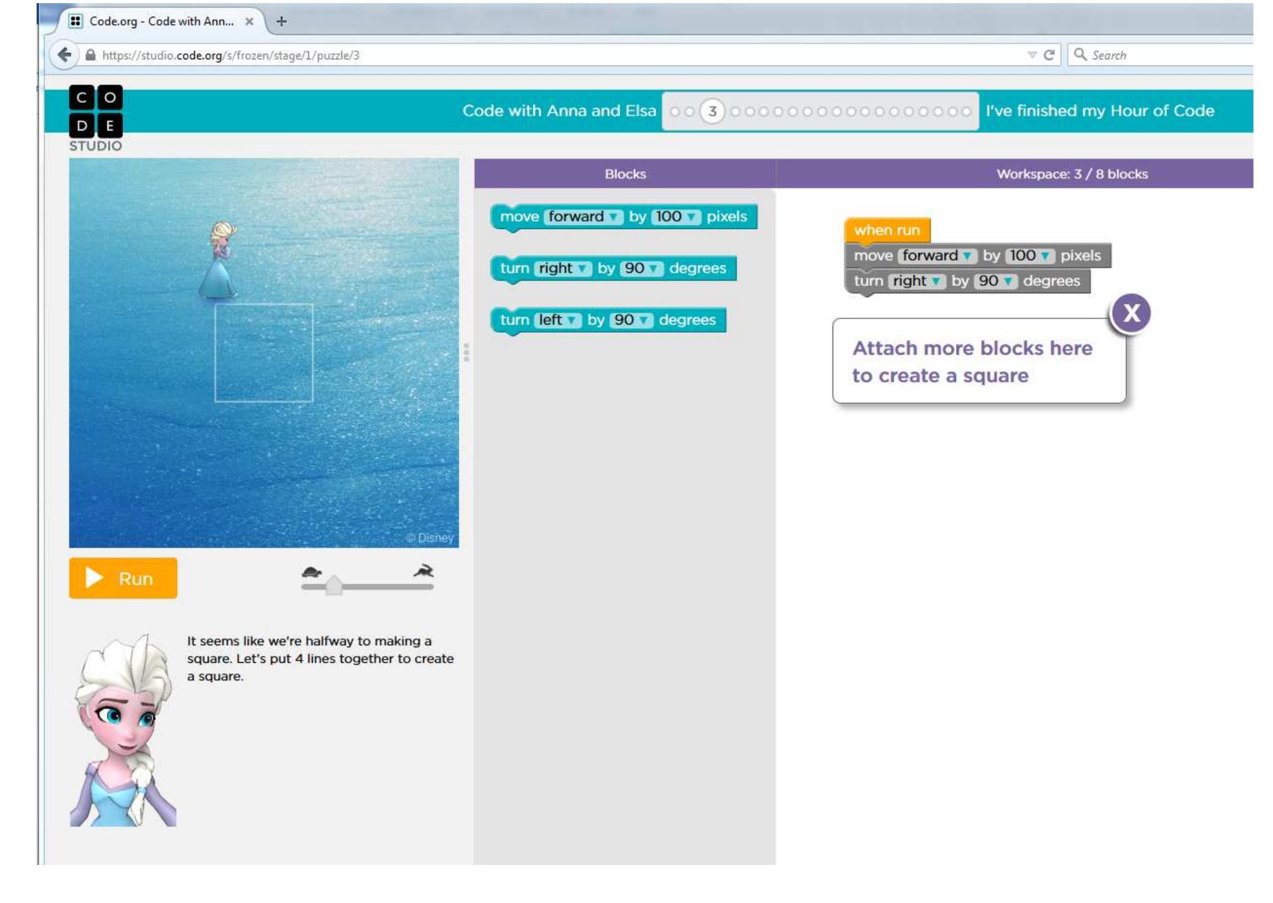Image resolution: width=1273 pixels, height=903 pixels.
Task: Click the Blocks panel header
Action: click(x=625, y=174)
